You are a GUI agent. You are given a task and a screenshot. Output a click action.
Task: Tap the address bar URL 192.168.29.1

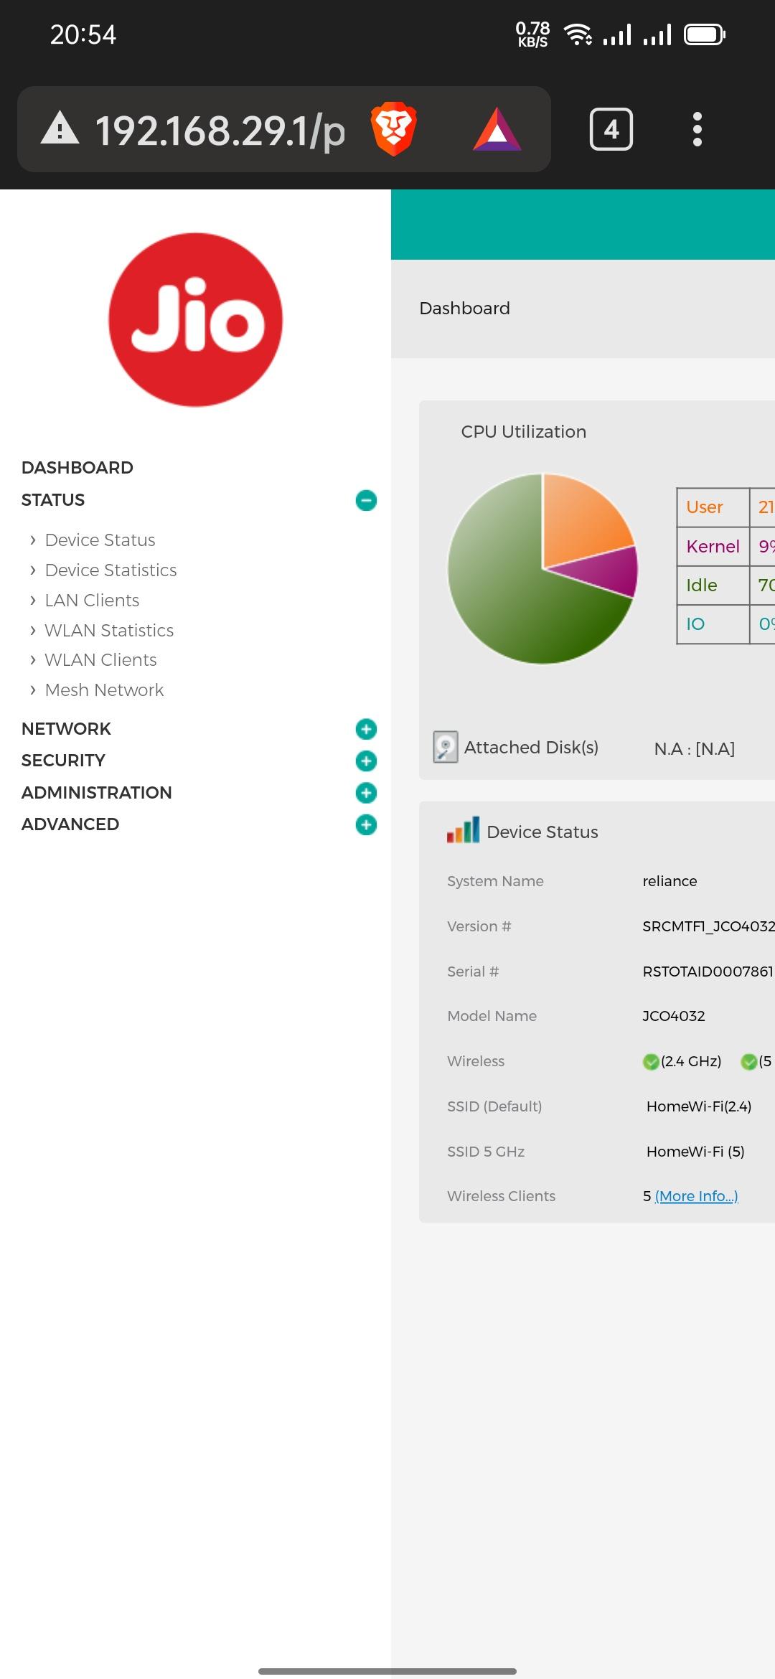click(220, 131)
